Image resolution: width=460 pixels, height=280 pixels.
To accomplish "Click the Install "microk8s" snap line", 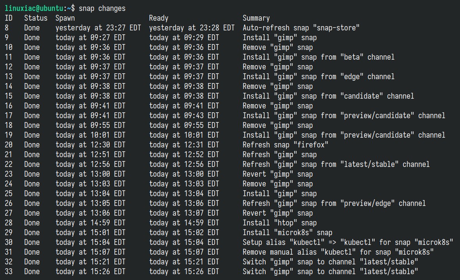I will (x=288, y=232).
